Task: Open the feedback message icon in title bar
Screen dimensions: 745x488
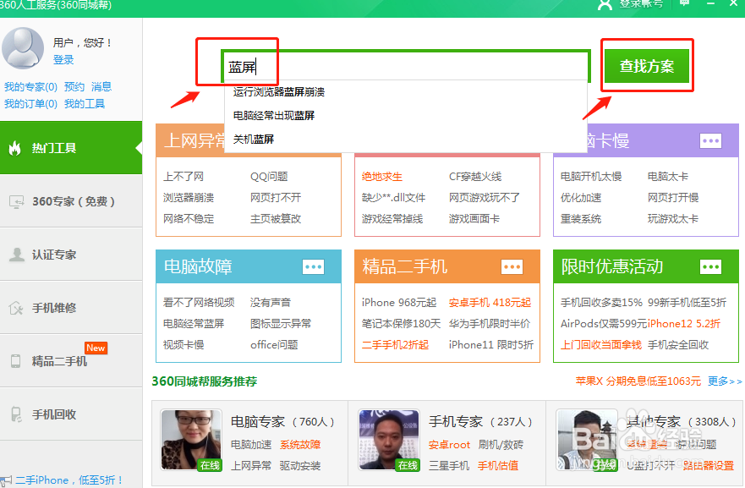Action: click(x=683, y=5)
